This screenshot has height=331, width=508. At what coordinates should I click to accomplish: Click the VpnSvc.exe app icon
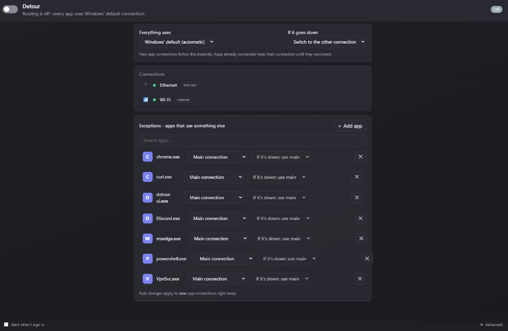coord(147,278)
